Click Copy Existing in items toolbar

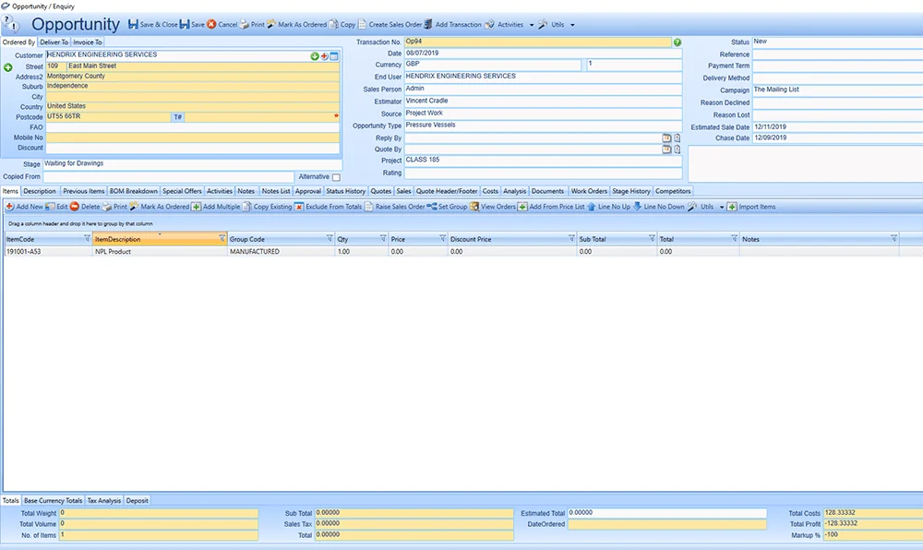(268, 207)
